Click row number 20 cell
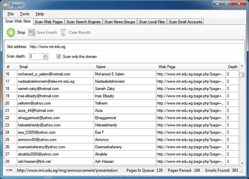Image resolution: width=249 pixels, height=179 pixels. 10,104
